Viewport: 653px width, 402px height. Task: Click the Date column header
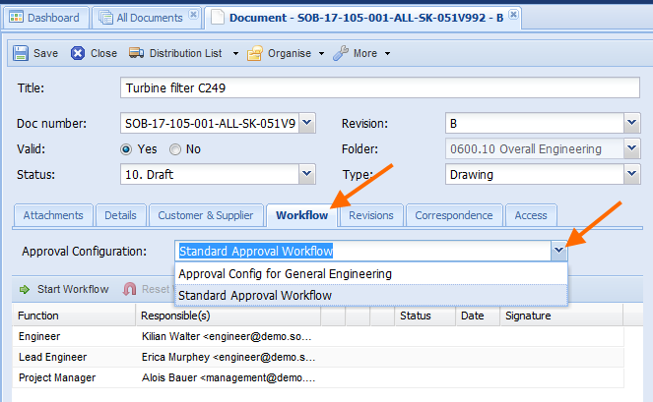click(x=478, y=316)
